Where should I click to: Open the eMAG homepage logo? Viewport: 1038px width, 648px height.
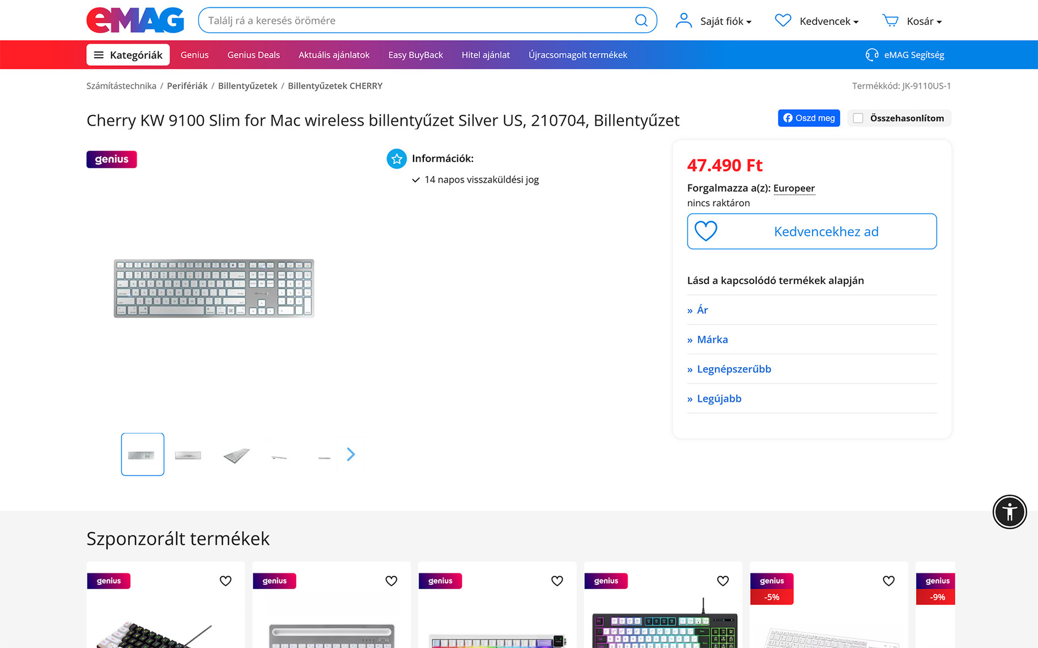tap(135, 20)
